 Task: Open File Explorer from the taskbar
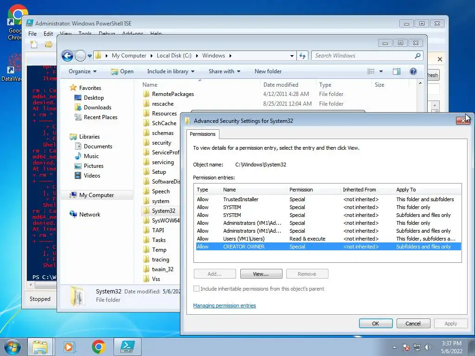pos(40,347)
